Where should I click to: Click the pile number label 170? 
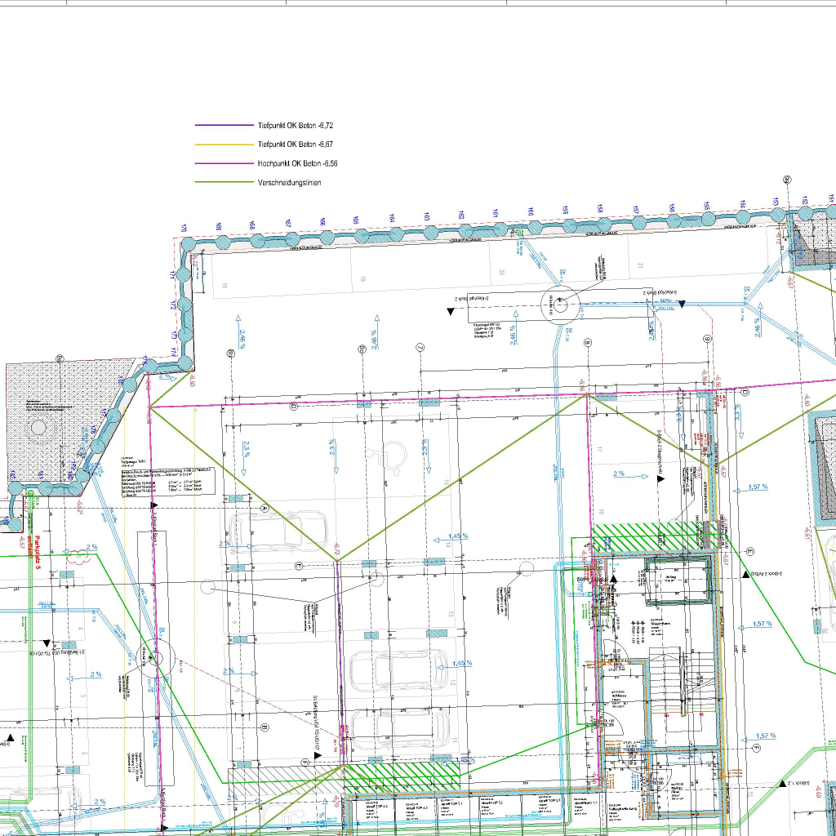(x=185, y=229)
